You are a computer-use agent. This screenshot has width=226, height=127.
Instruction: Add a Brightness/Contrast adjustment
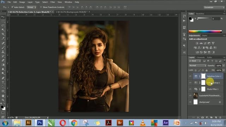coord(197,43)
